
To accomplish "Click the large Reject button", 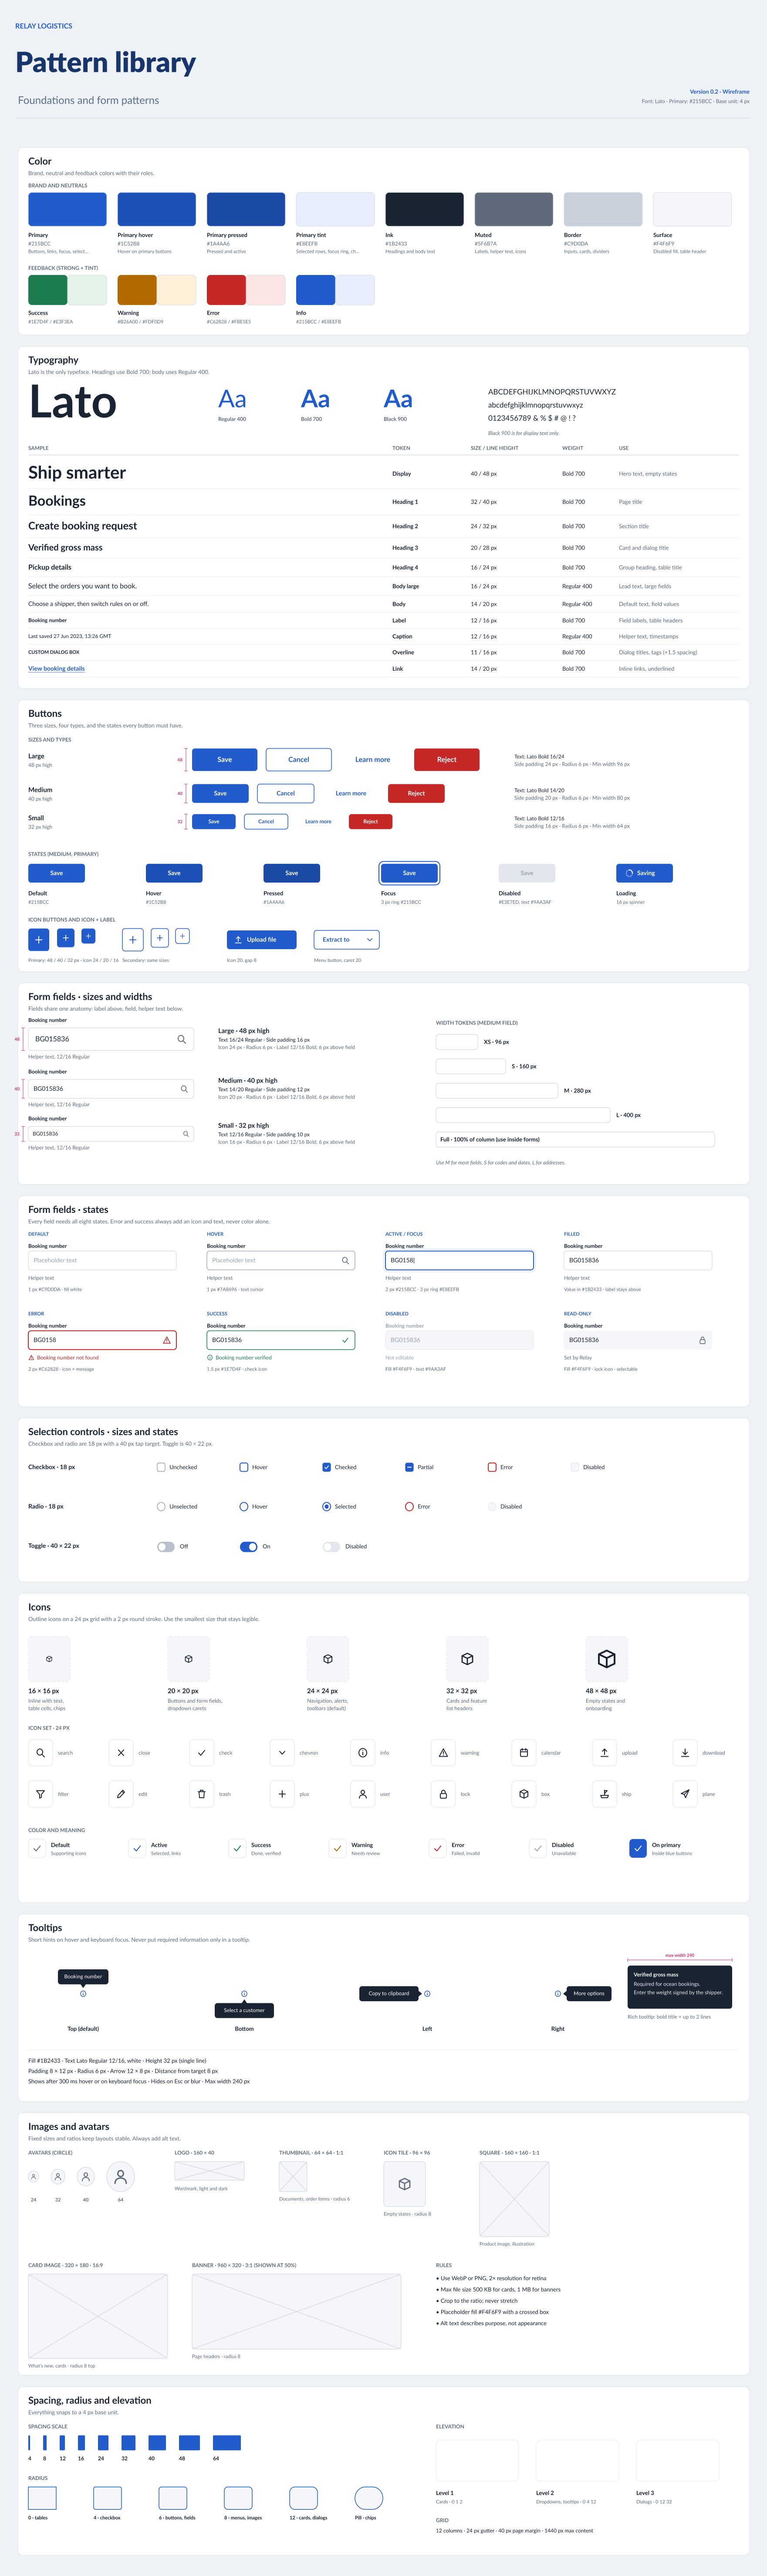I will pyautogui.click(x=446, y=759).
